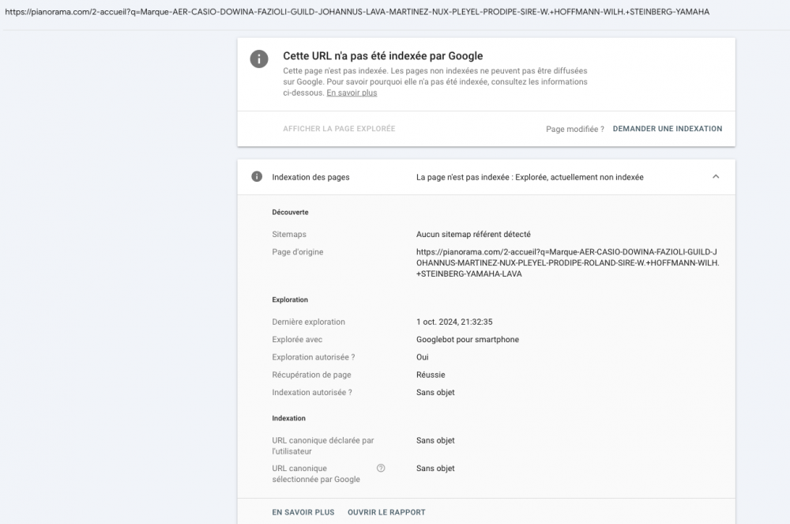790x524 pixels.
Task: Click the status text Explorée, actuellement non indexée
Action: [579, 177]
